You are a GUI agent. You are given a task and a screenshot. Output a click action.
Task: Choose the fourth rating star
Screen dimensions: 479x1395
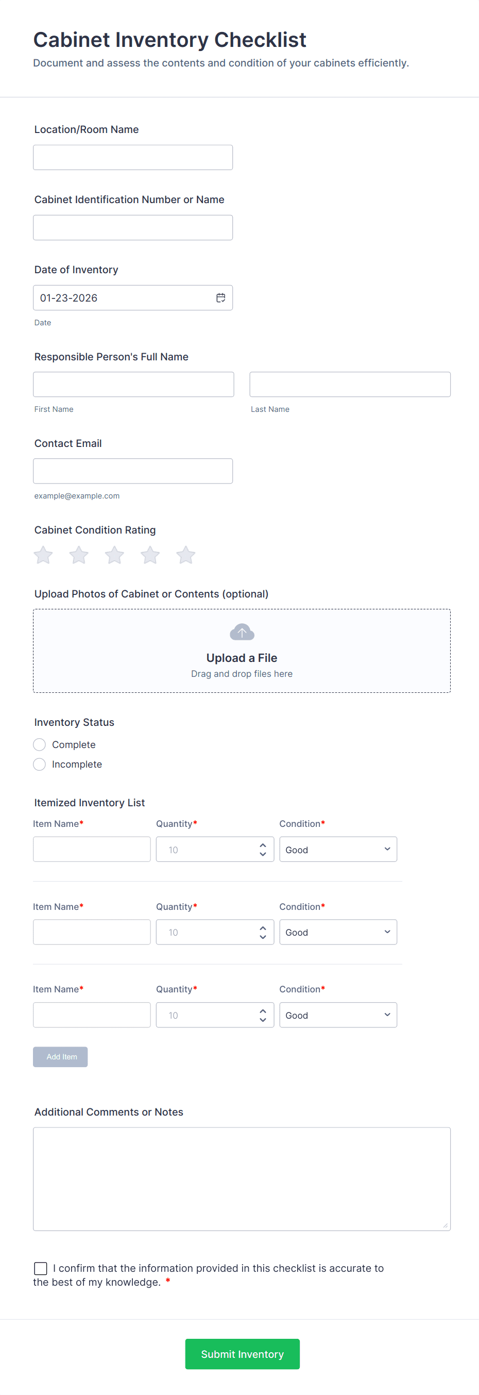point(150,555)
